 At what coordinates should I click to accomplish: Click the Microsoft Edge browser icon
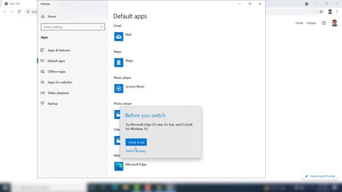coord(119,166)
